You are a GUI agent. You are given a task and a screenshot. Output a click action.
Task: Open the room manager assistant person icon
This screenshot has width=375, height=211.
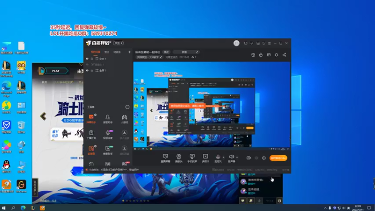pos(108,119)
